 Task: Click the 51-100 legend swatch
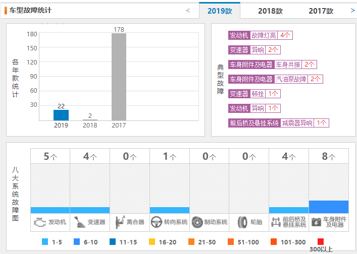tap(231, 242)
